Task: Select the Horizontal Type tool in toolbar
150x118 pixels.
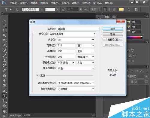Action: [4, 96]
